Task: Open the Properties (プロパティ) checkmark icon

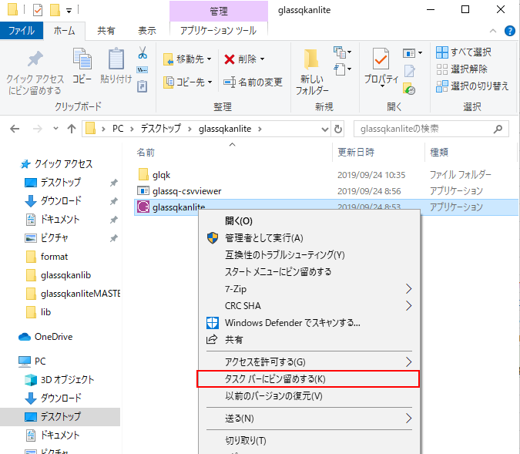Action: pyautogui.click(x=381, y=59)
